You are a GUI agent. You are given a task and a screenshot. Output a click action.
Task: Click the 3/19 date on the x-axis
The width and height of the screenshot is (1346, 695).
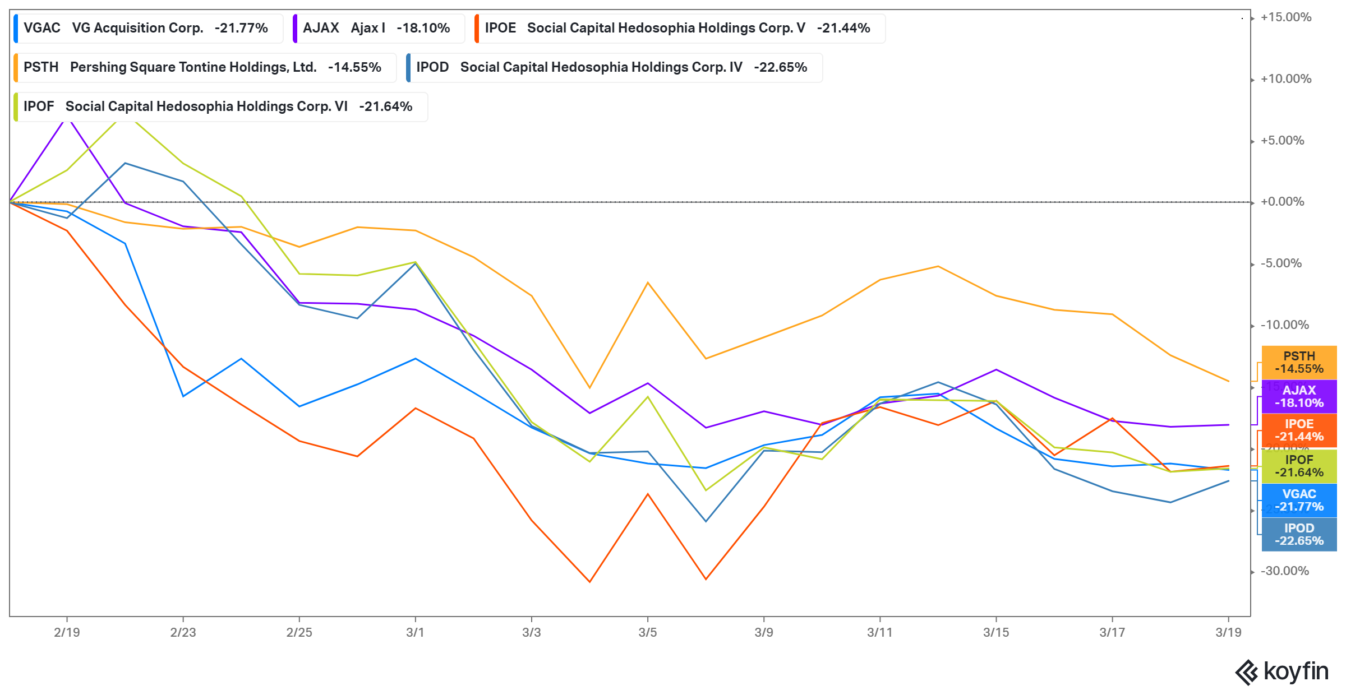point(1228,632)
